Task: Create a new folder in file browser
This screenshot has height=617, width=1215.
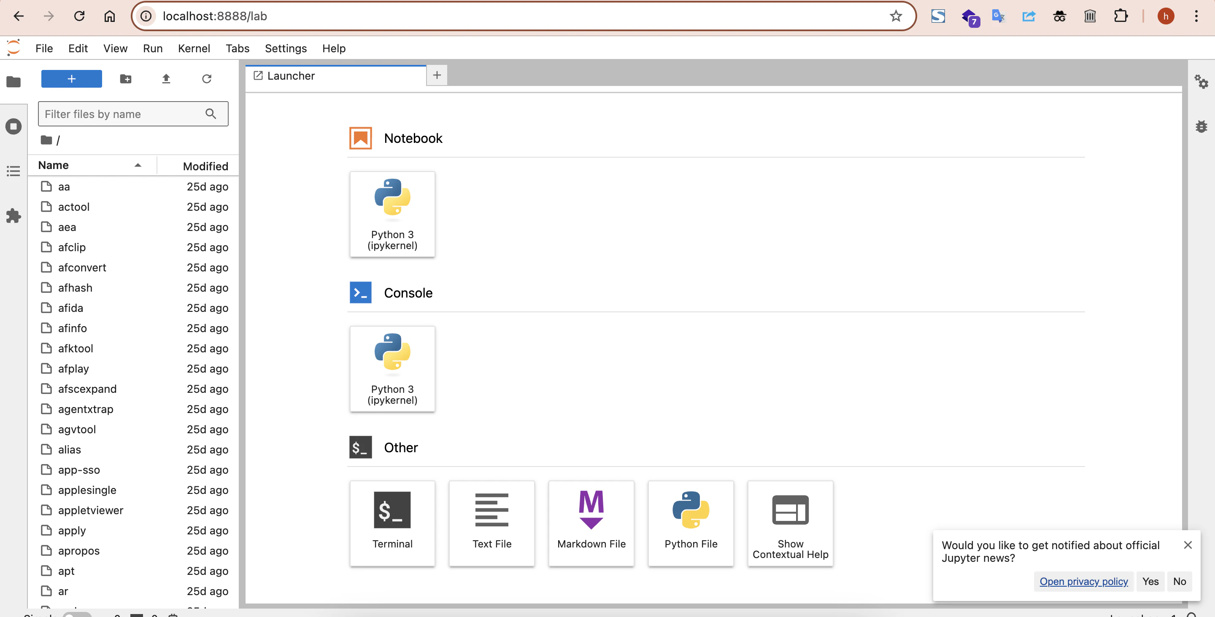Action: tap(125, 79)
